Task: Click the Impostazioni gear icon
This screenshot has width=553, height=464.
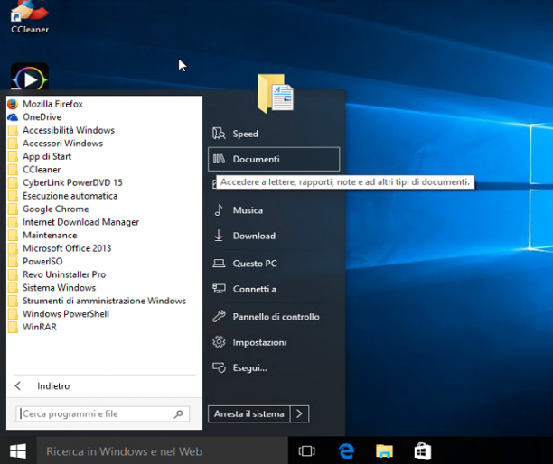Action: (x=219, y=342)
